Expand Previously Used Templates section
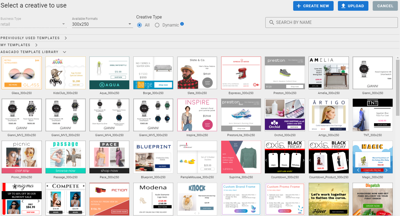 point(66,38)
